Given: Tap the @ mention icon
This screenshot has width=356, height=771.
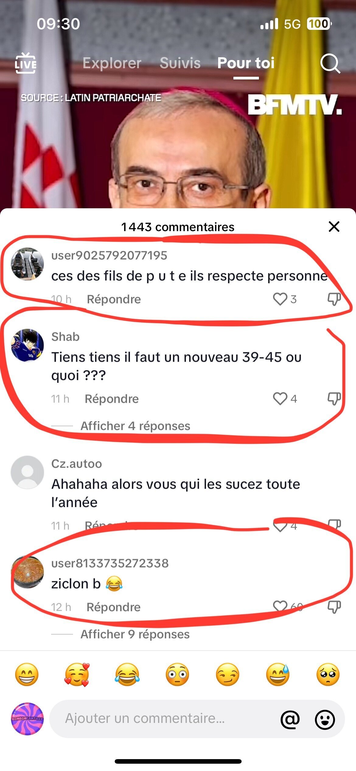Looking at the screenshot, I should [x=290, y=719].
